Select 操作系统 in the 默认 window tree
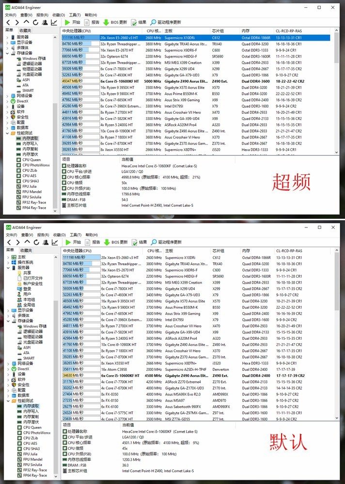345x484 pixels. pos(25,262)
